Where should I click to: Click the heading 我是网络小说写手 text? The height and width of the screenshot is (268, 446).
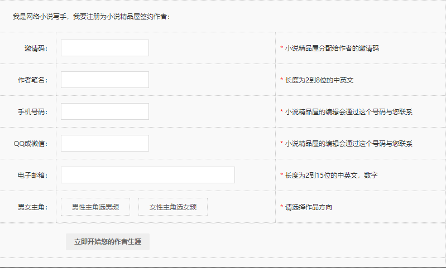(x=92, y=16)
